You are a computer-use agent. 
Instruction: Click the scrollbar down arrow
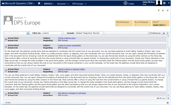pos(168,95)
